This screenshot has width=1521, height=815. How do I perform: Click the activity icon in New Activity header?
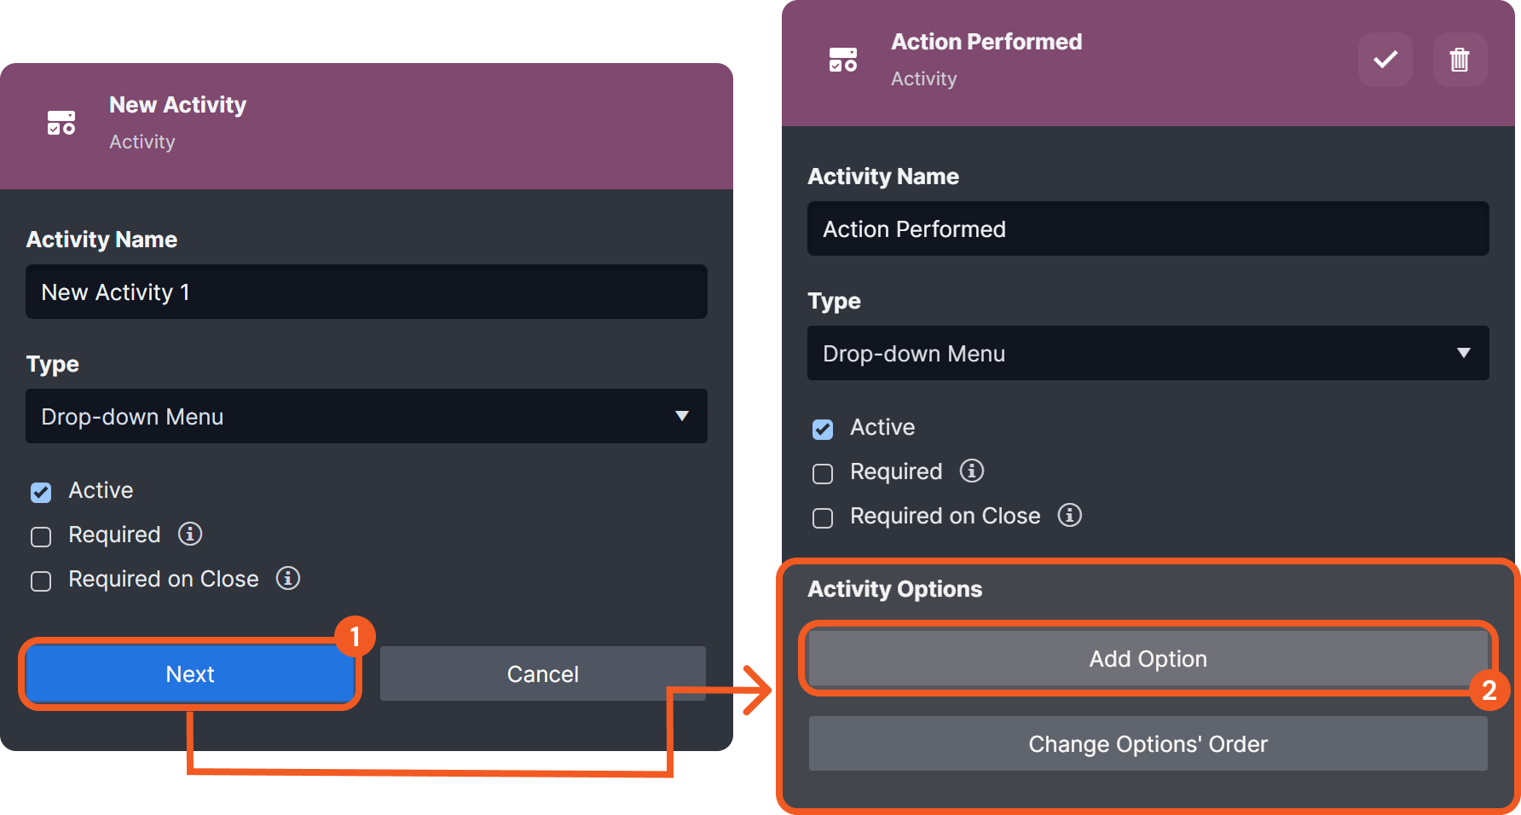pos(61,123)
